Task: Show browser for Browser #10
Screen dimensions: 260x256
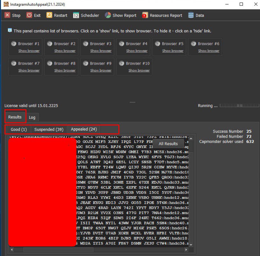Action: click(x=139, y=70)
